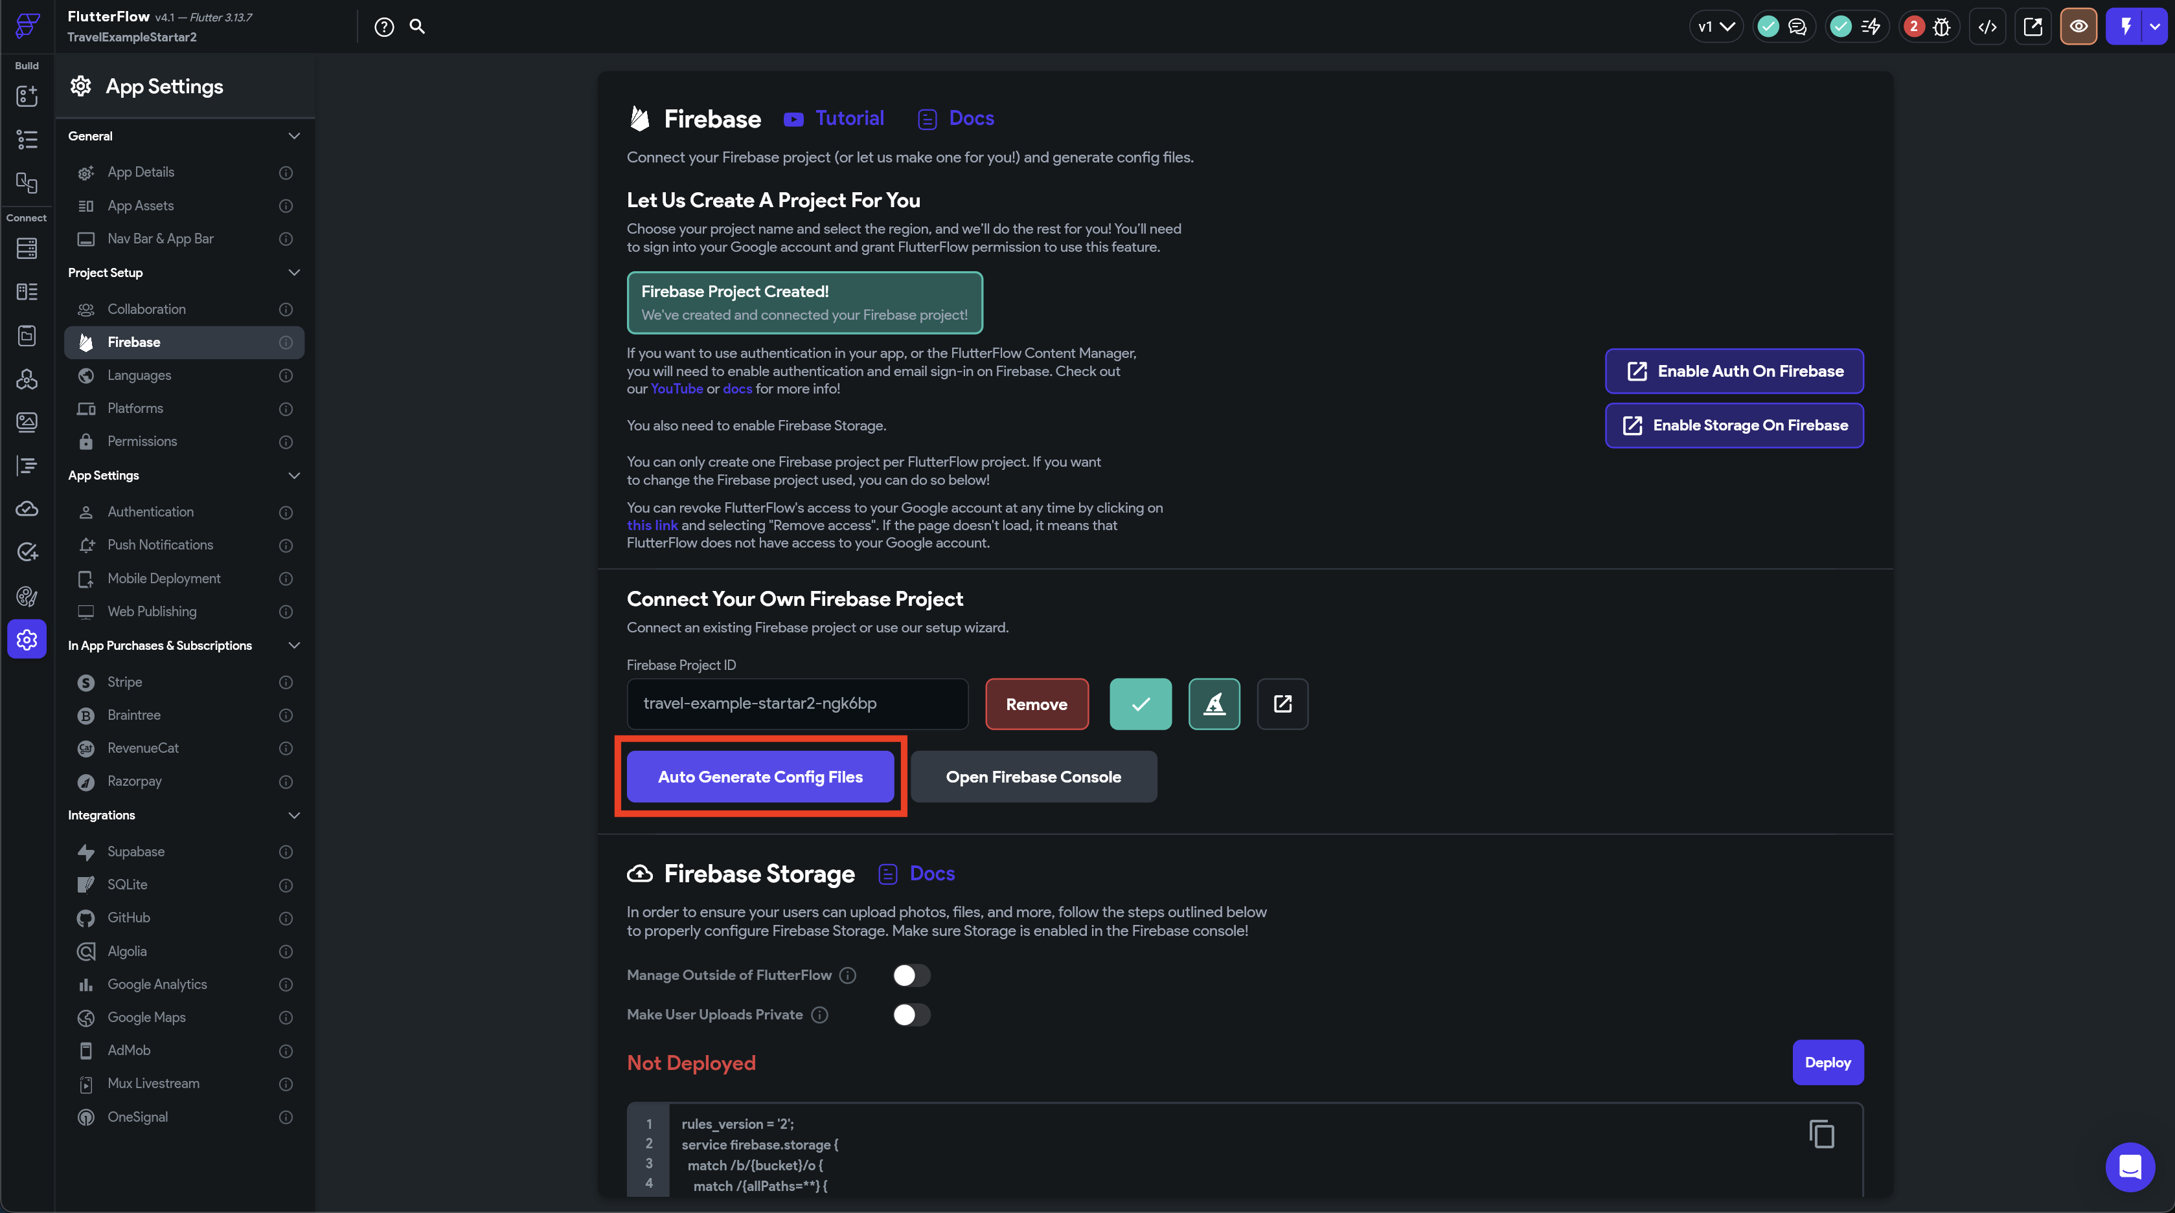This screenshot has height=1213, width=2175.
Task: Collapse the General section
Action: tap(294, 136)
